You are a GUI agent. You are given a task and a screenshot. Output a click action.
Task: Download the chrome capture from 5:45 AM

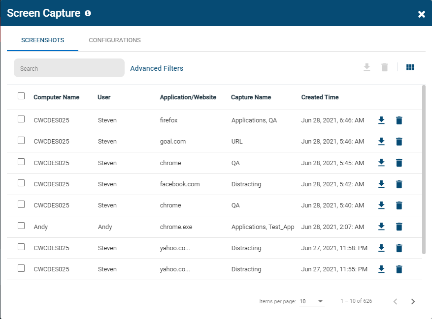(x=381, y=163)
